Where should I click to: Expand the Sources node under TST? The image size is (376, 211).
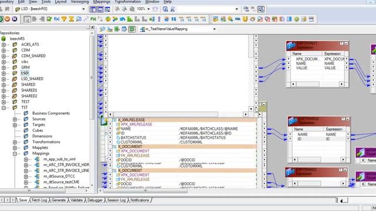[x=15, y=119]
